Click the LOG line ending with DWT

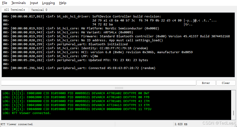pyautogui.click(x=76, y=93)
